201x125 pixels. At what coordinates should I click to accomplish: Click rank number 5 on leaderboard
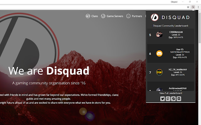pos(150,35)
